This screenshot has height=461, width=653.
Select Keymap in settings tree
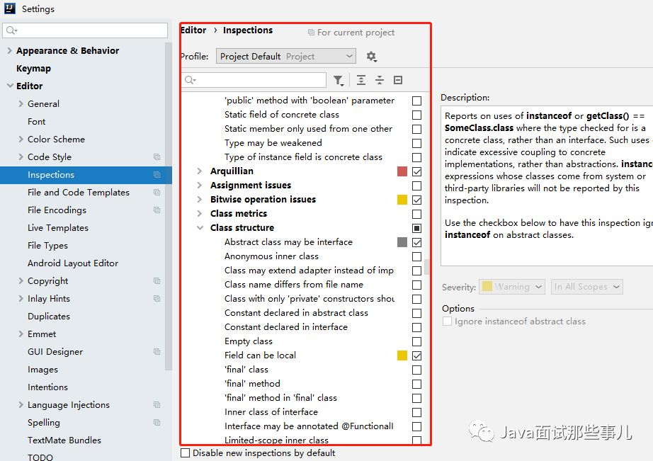coord(33,68)
